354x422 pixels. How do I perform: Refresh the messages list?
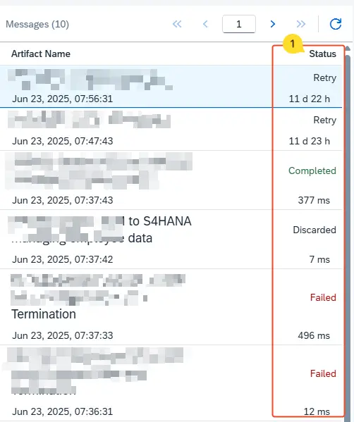[336, 24]
